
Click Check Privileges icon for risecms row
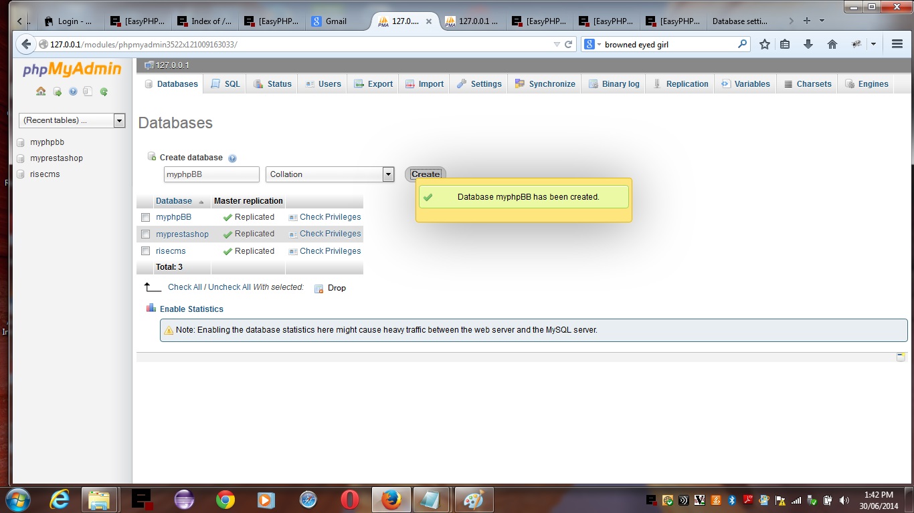pos(292,251)
